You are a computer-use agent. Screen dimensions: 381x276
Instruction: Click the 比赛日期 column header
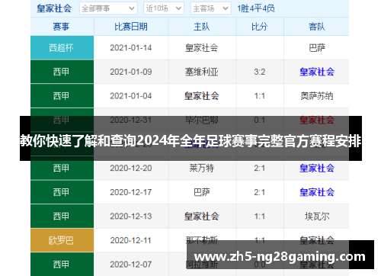[131, 27]
